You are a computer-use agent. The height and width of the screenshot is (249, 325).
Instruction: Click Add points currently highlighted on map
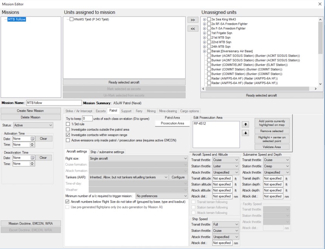(272, 123)
